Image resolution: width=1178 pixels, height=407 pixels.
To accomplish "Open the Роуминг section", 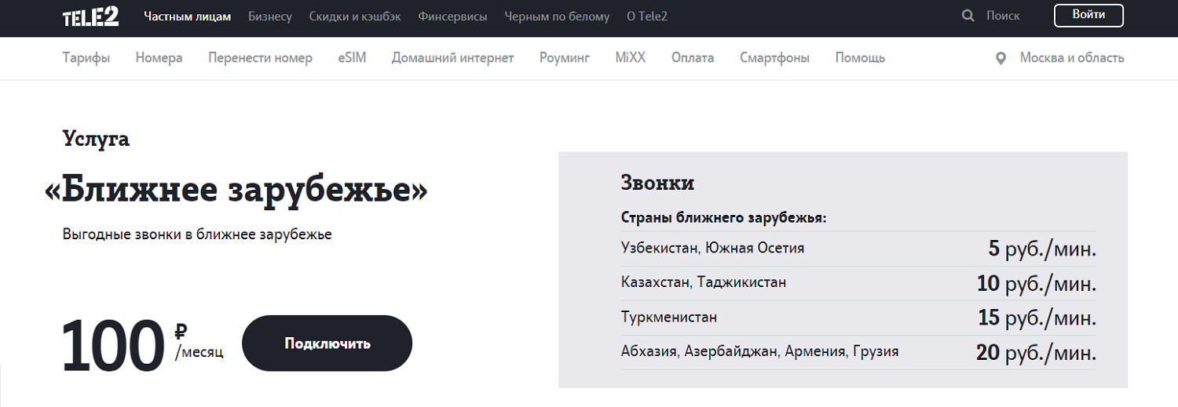I will coord(565,58).
